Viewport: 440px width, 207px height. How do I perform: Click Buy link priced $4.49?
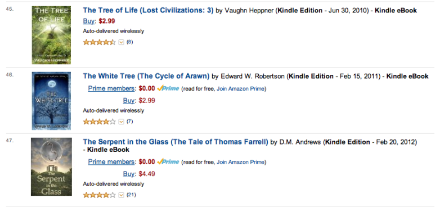coord(129,174)
